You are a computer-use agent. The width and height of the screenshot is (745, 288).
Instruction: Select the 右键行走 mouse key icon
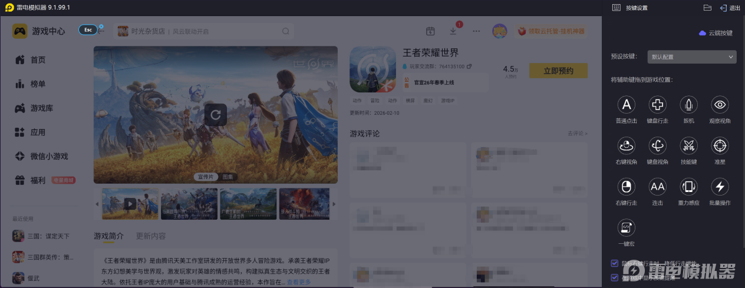pos(626,187)
